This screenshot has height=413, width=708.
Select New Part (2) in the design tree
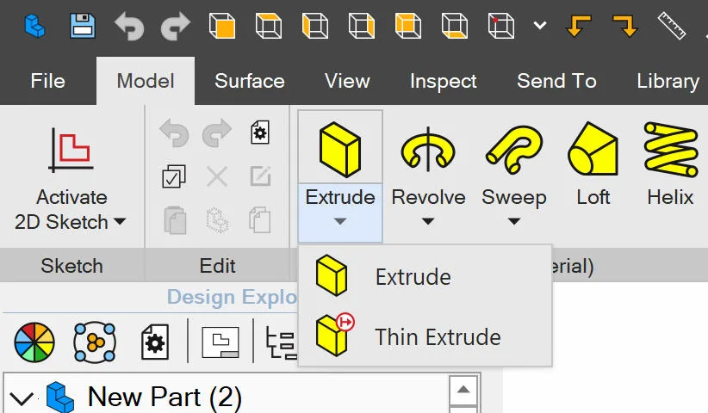click(x=165, y=398)
